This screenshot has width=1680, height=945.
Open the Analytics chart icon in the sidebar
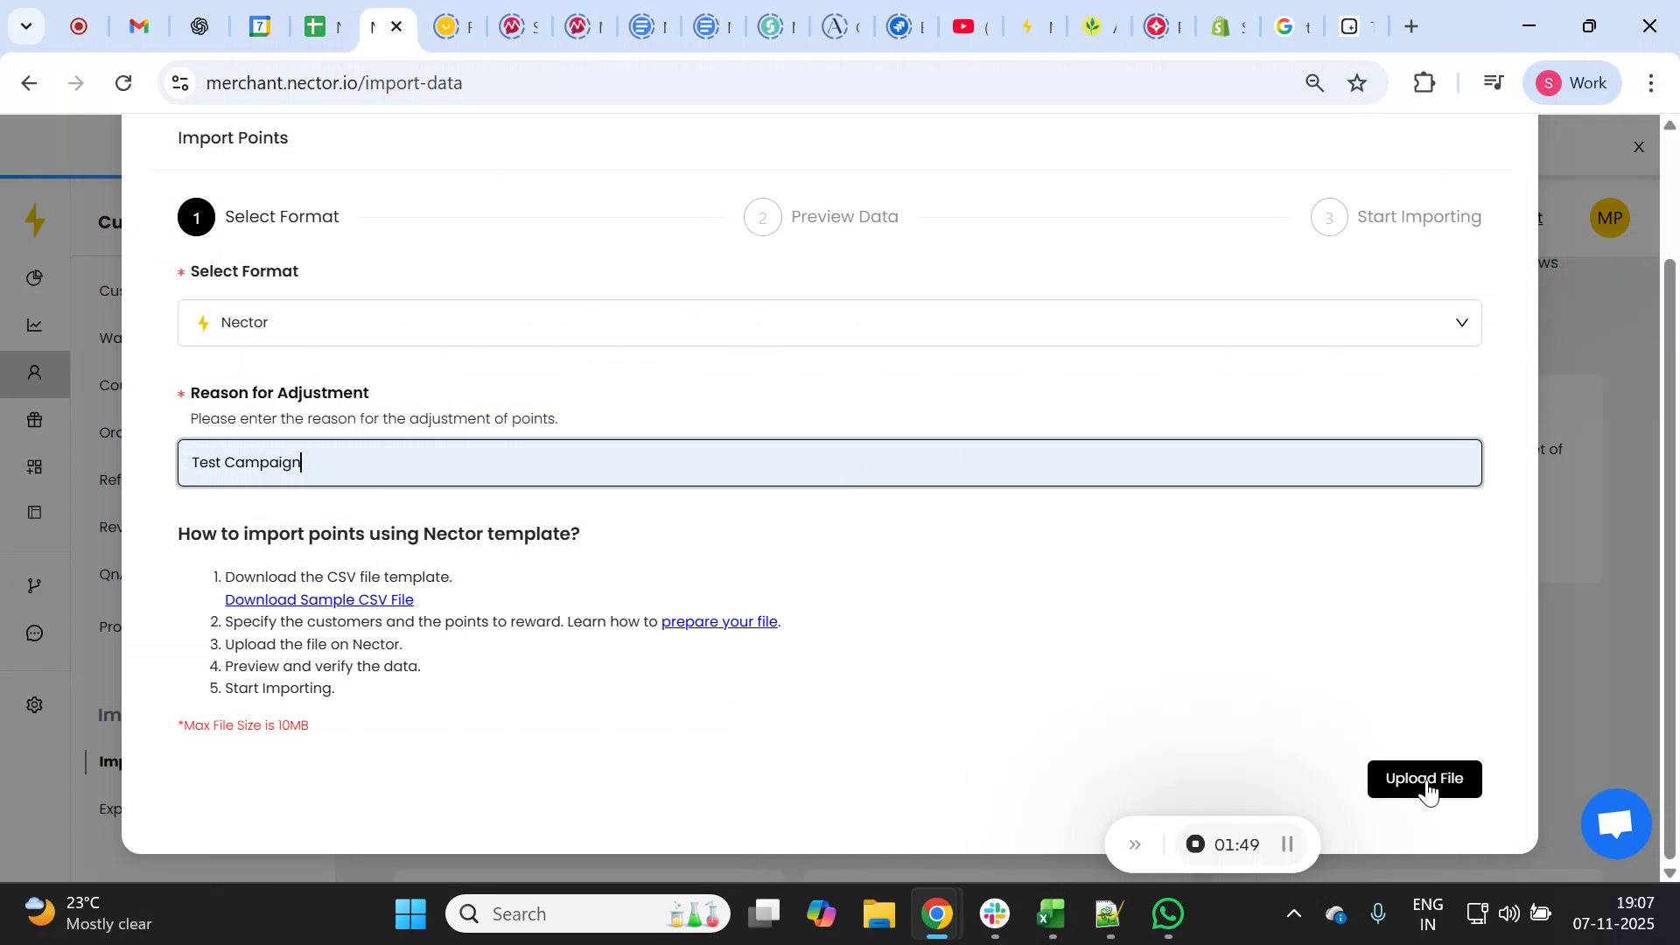35,325
